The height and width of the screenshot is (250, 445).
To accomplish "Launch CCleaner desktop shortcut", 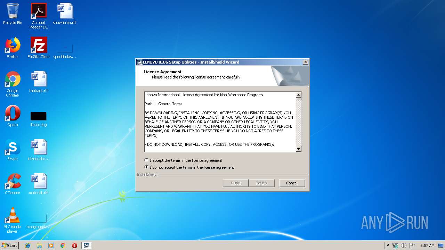I will 13,184.
